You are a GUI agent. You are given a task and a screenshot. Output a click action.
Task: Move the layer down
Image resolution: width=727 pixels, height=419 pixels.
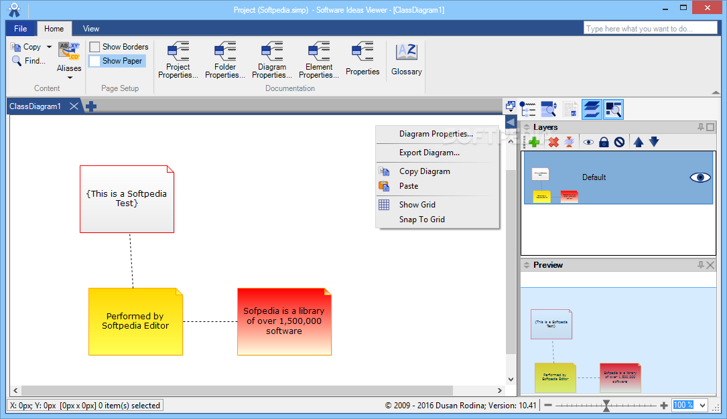click(654, 142)
